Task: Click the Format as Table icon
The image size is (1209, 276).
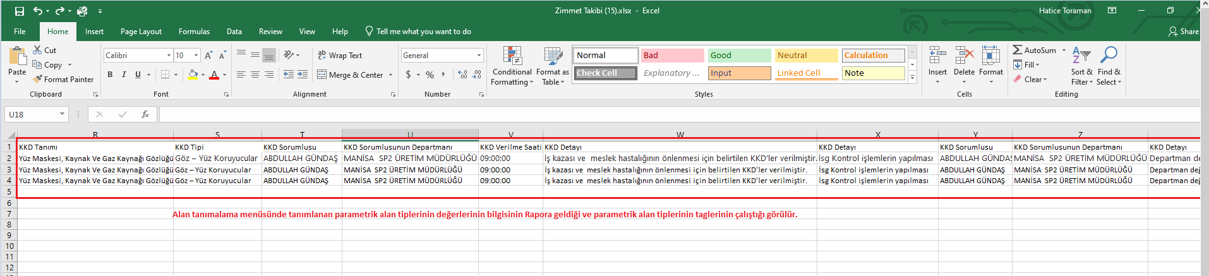Action: pos(553,66)
